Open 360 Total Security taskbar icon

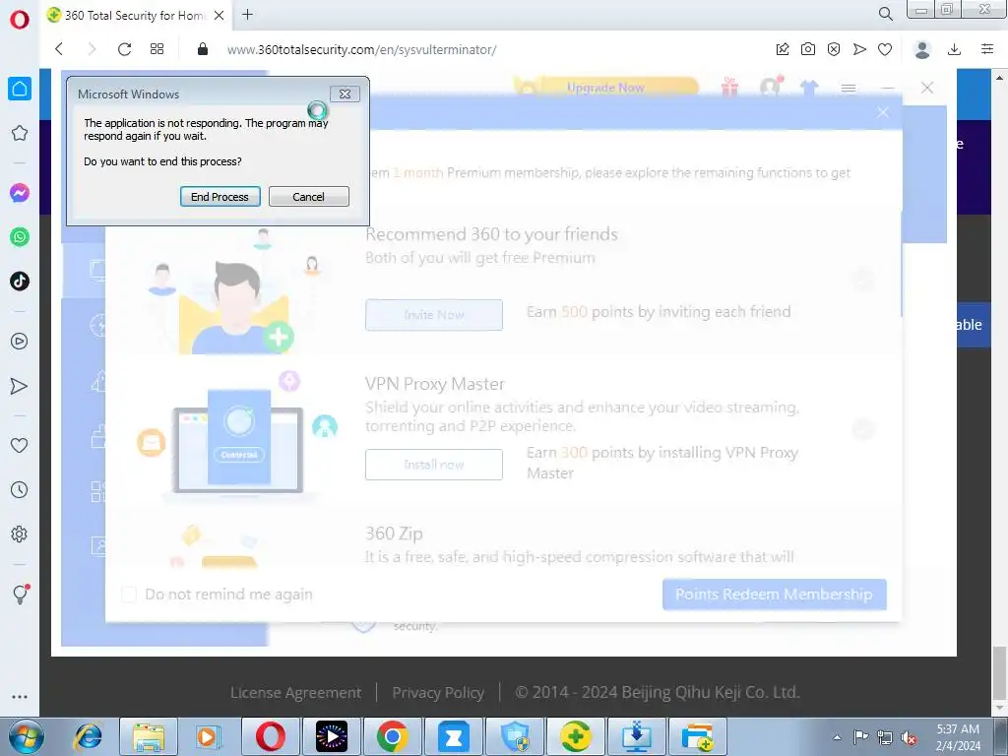(576, 737)
